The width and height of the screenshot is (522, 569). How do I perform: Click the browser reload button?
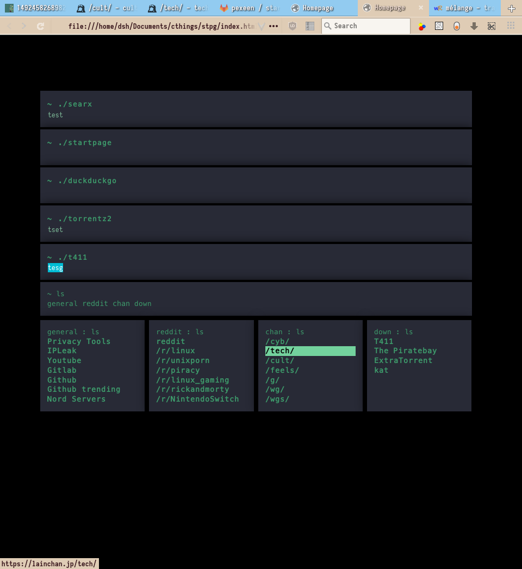click(40, 26)
